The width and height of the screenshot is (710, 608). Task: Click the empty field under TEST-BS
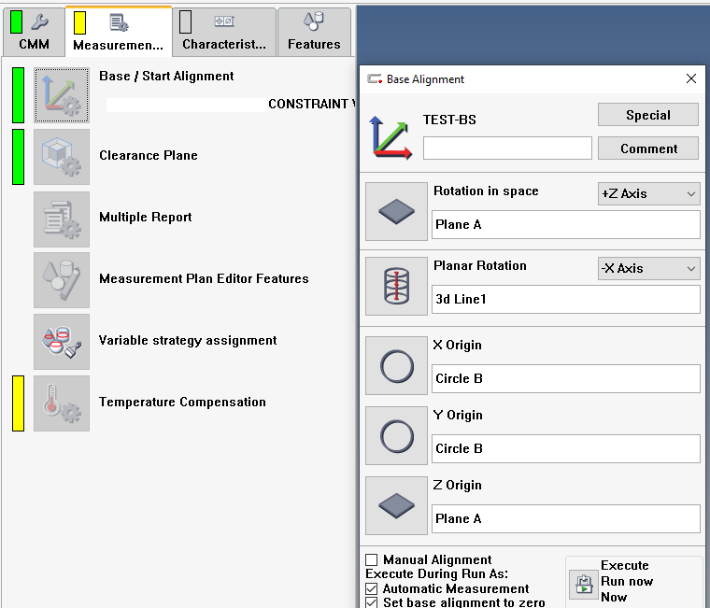[x=507, y=148]
